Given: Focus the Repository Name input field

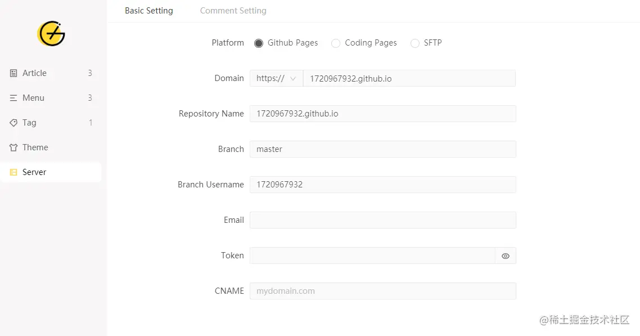Looking at the screenshot, I should point(383,114).
